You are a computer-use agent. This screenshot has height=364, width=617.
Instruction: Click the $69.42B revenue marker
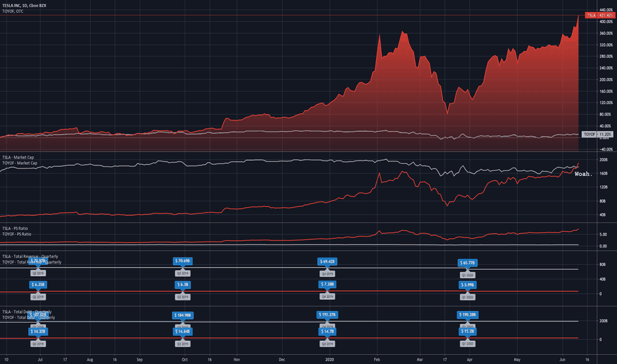[328, 261]
